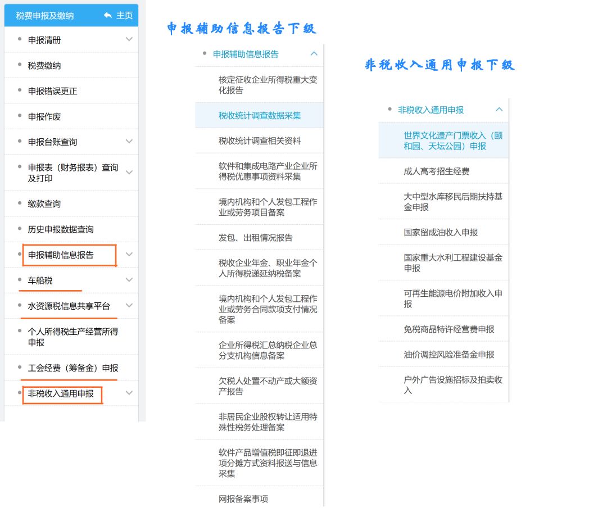Open 免税商品特许经营费申报
607x512 pixels.
tap(449, 329)
